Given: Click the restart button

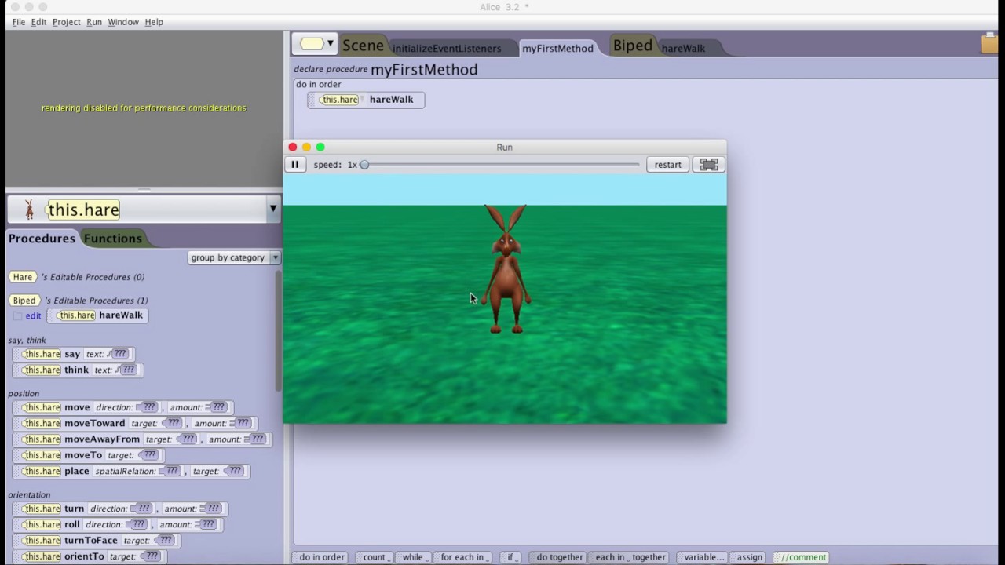Looking at the screenshot, I should click(x=667, y=165).
